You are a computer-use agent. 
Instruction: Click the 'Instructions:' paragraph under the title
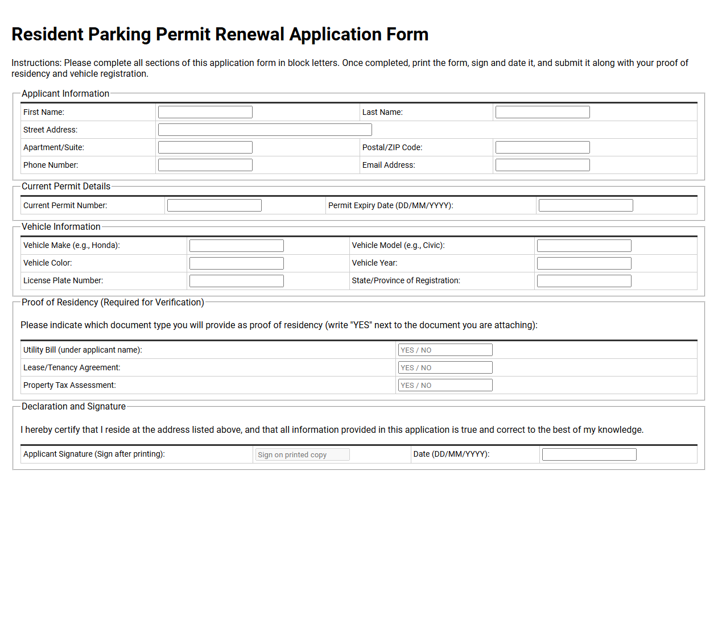click(350, 68)
